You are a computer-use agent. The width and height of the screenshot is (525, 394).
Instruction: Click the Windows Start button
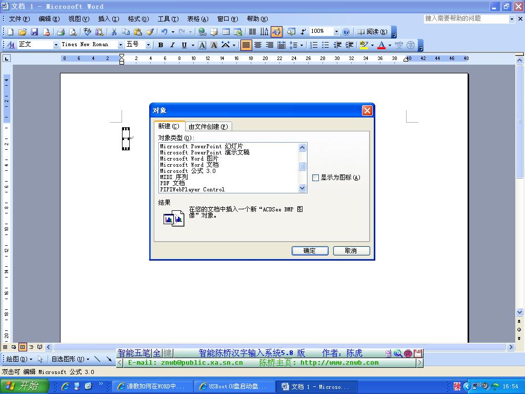[25, 386]
